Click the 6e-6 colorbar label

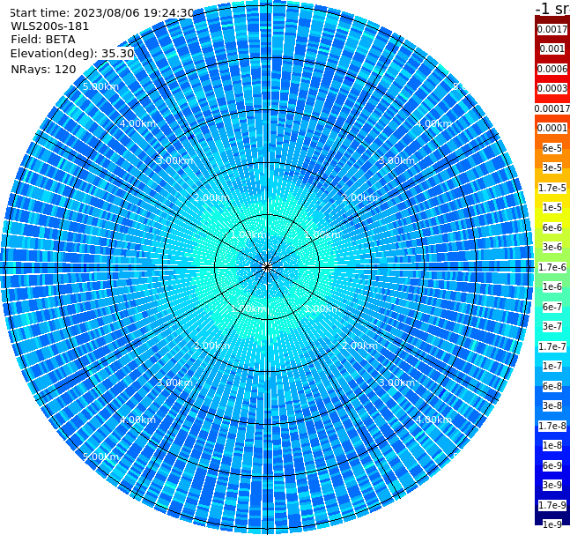(x=552, y=227)
